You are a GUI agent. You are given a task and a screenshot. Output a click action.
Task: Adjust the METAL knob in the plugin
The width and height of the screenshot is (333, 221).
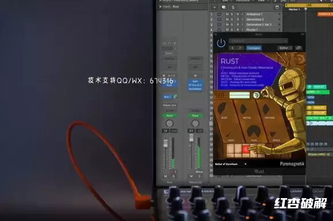click(244, 109)
